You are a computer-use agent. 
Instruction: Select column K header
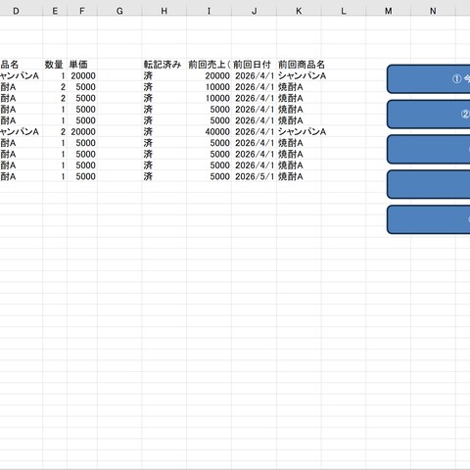point(299,11)
